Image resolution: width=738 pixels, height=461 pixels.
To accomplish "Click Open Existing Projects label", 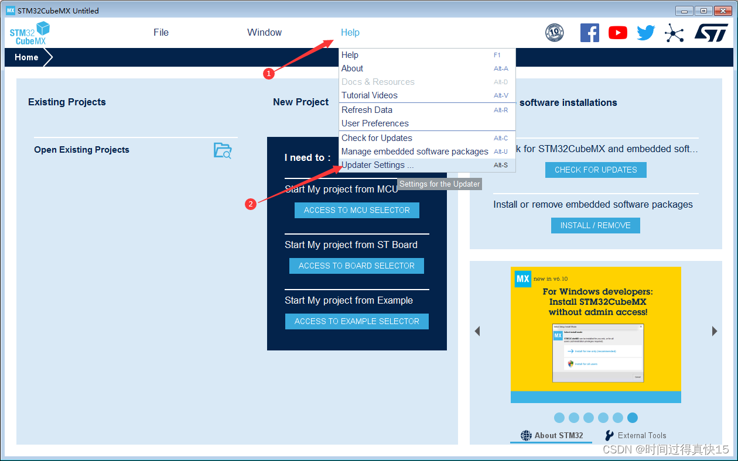I will 81,150.
